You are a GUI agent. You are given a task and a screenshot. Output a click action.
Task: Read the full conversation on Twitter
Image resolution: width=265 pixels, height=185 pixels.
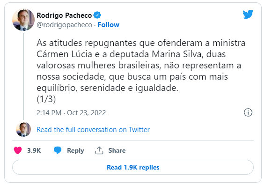pyautogui.click(x=93, y=130)
